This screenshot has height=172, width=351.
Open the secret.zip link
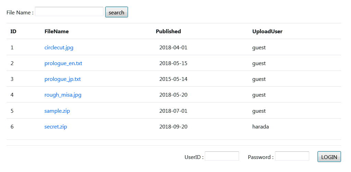pos(56,127)
